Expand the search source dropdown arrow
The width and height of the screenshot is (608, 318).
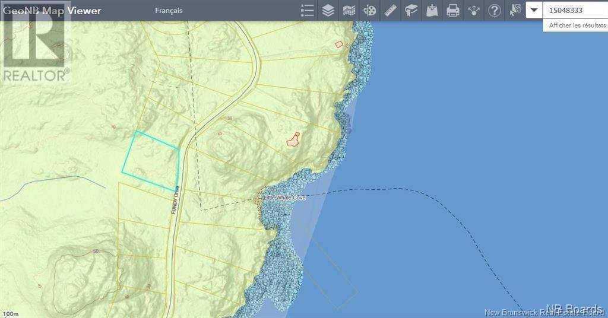tap(534, 10)
